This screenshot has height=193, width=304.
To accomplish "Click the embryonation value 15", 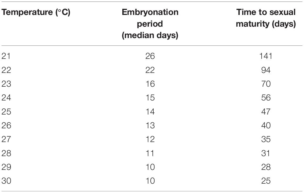I will 150,98.
